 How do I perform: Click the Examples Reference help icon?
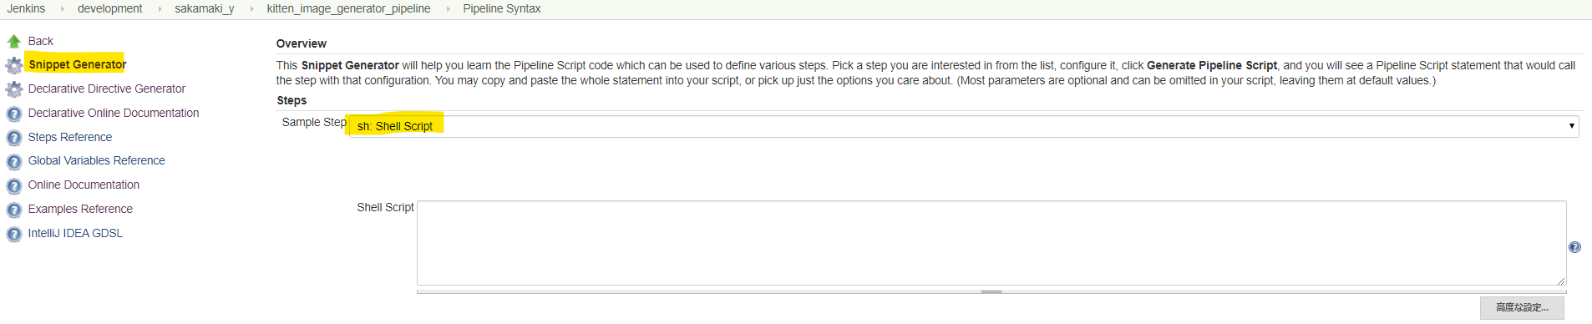[14, 210]
